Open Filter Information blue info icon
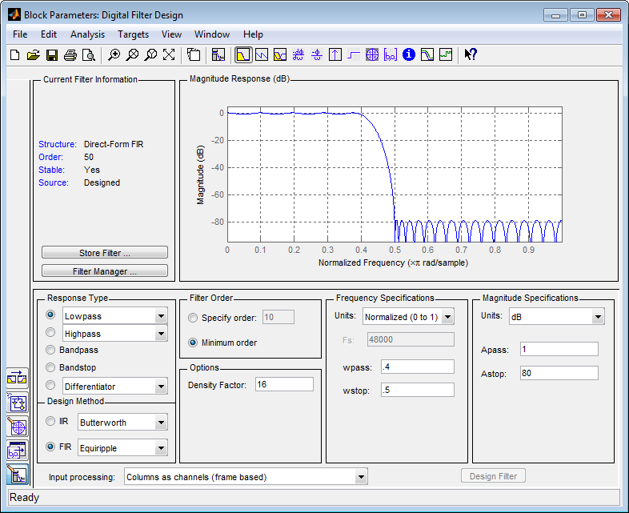 tap(409, 55)
